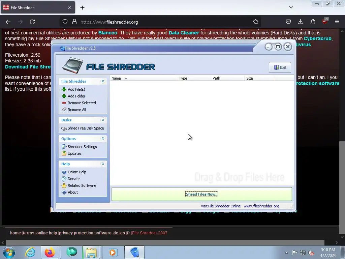Click the webpage horizontal scrollbar
345x259 pixels.
(x=165, y=242)
